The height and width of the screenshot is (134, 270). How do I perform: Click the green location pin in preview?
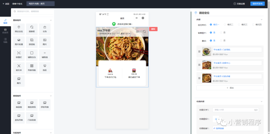(x=114, y=24)
